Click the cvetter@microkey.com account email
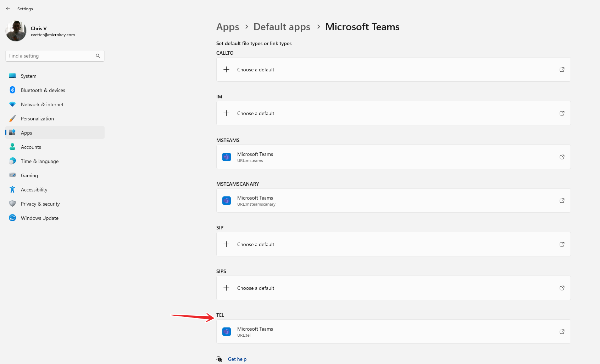 tap(53, 35)
